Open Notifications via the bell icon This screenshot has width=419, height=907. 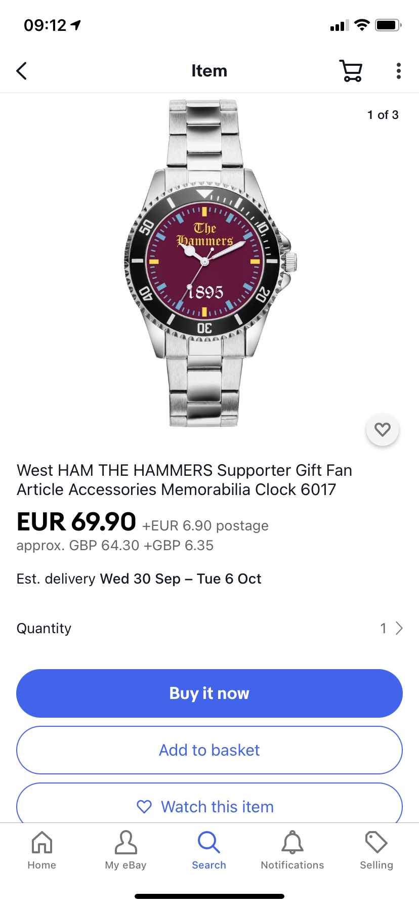coord(292,850)
